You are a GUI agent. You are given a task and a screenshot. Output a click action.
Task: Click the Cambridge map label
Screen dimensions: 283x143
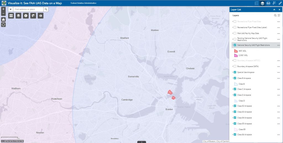[127, 100]
